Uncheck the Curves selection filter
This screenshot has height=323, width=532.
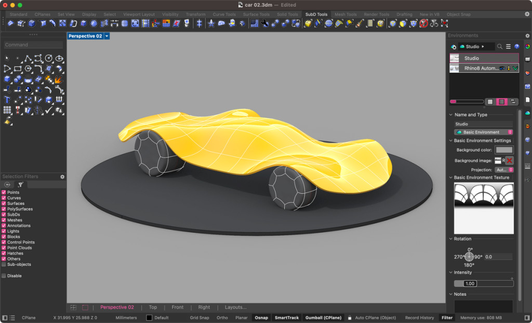coord(4,198)
